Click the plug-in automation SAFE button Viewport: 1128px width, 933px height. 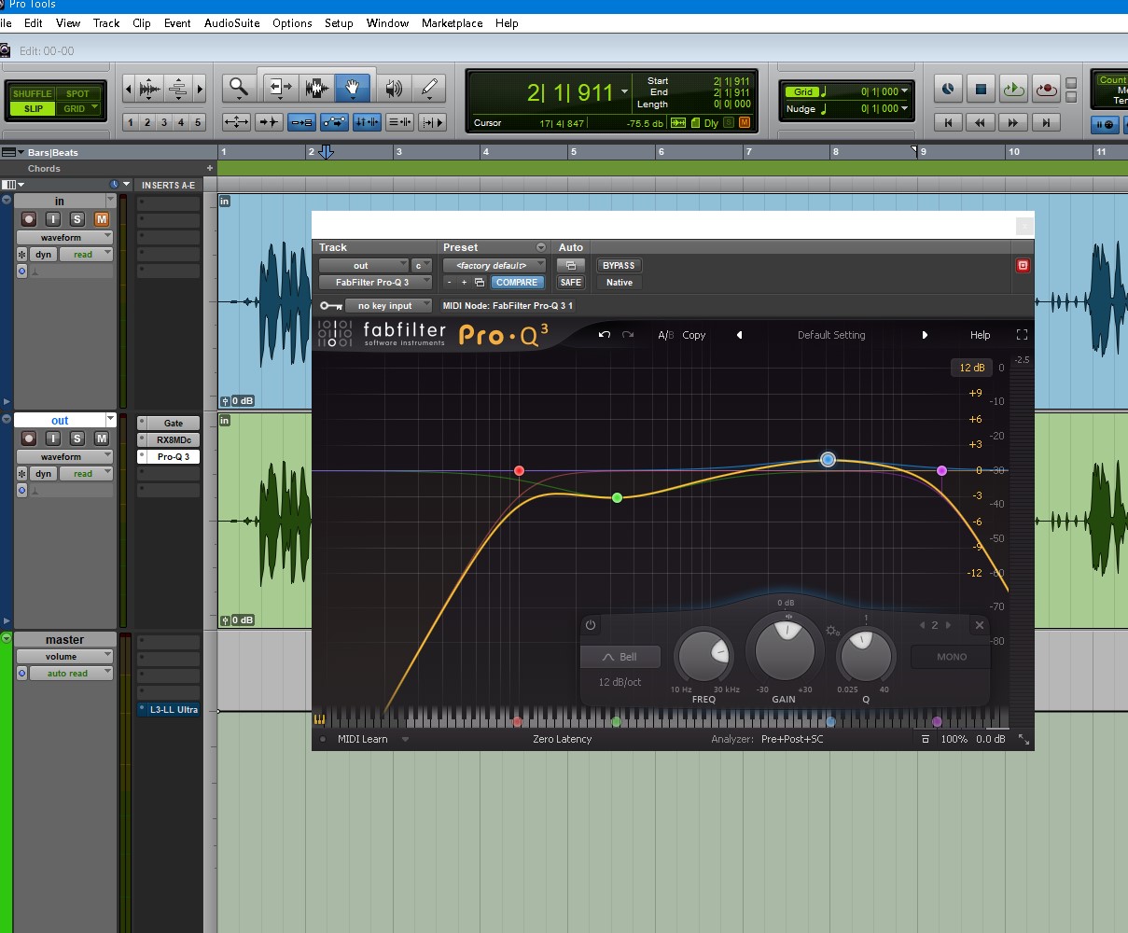point(570,283)
